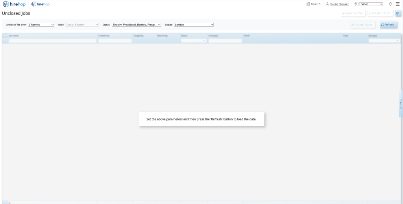
Task: Open the Unclosed for over dropdown
Action: [41, 25]
